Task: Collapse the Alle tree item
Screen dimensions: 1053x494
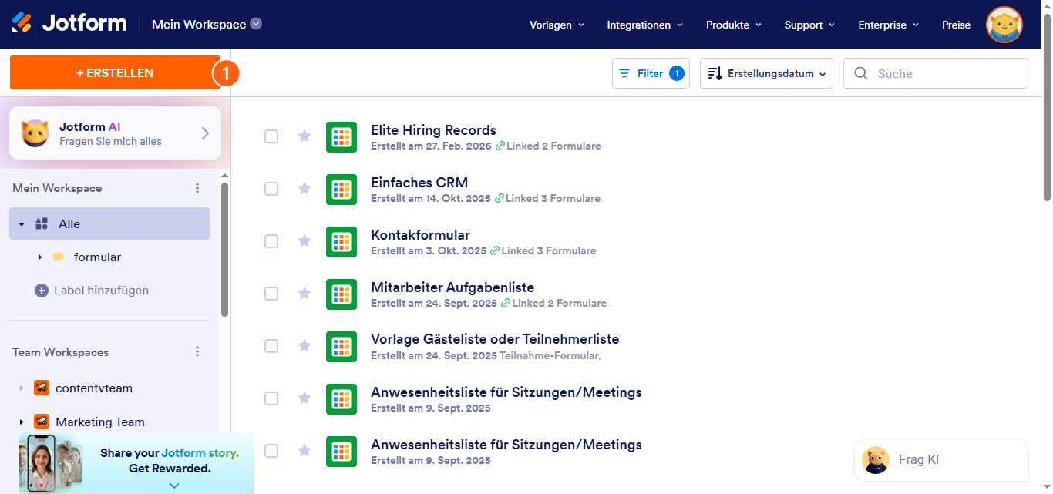Action: coord(21,223)
